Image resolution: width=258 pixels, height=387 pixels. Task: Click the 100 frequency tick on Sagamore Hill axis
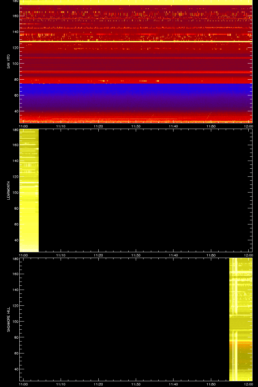click(15, 322)
